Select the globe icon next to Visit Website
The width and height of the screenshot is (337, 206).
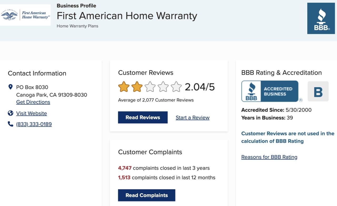tap(11, 113)
